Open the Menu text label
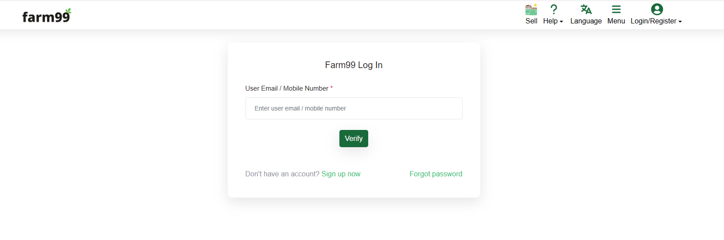This screenshot has width=724, height=240. click(x=616, y=21)
